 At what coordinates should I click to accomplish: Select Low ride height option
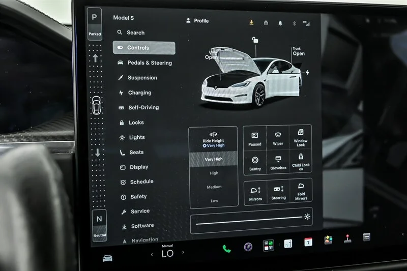(x=214, y=201)
